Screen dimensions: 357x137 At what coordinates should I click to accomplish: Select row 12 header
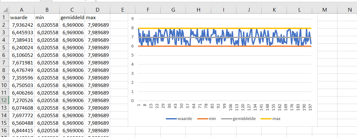(4, 100)
